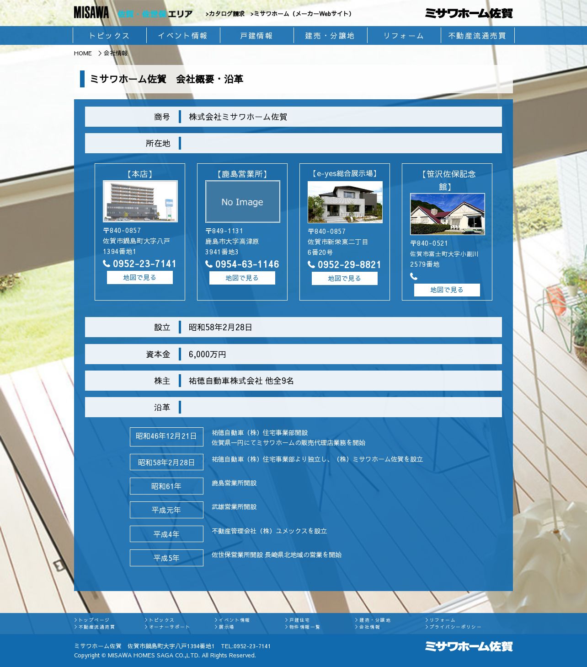Screen dimensions: 587x667
Task: Click phone number 0954-63-1146
Action: click(x=247, y=264)
